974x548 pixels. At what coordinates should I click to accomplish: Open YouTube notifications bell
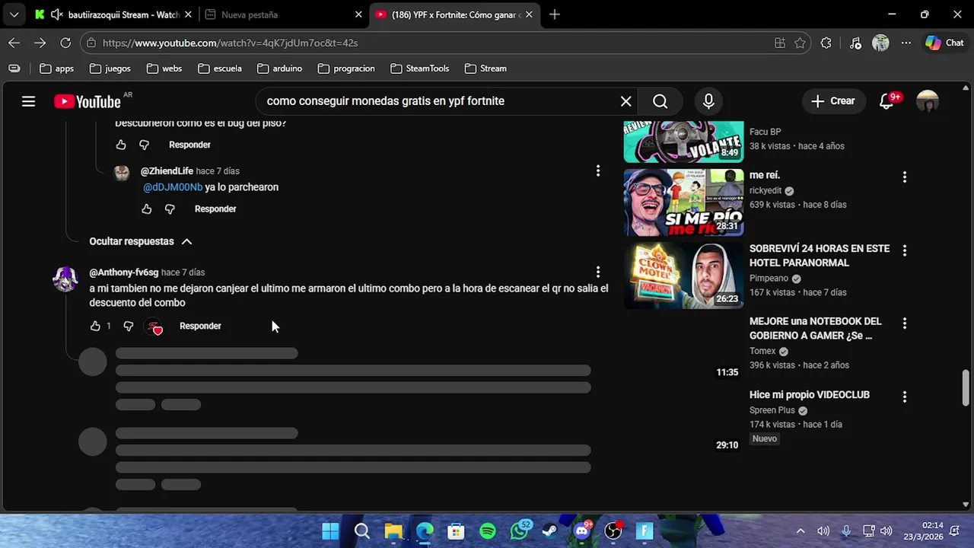[886, 101]
